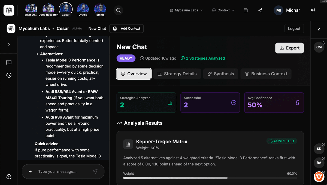Image resolution: width=327 pixels, height=185 pixels.
Task: Click the Logout button
Action: click(294, 29)
